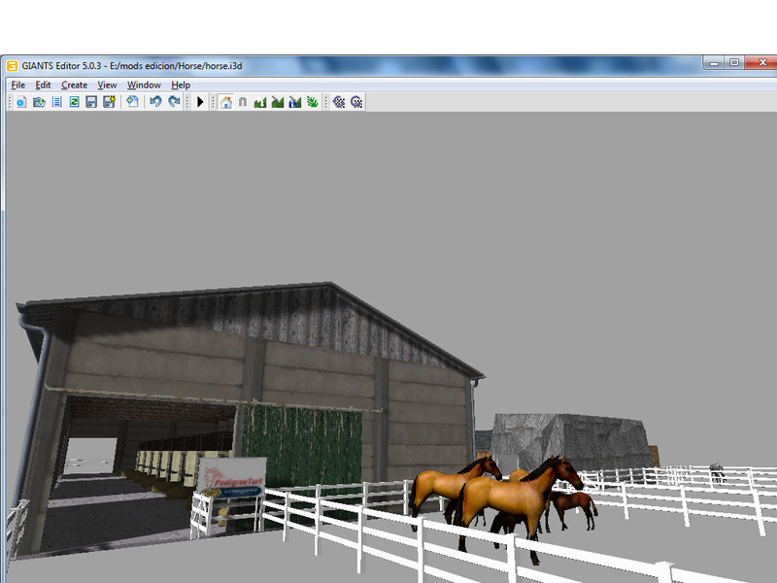This screenshot has width=777, height=583.
Task: Toggle the first gear-shaped toolbar icon
Action: click(x=339, y=102)
